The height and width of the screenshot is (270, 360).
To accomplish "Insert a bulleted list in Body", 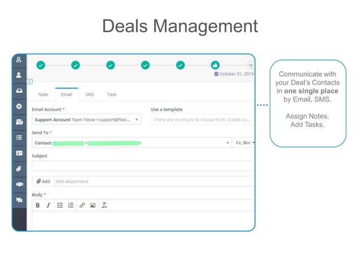I will tap(60, 205).
